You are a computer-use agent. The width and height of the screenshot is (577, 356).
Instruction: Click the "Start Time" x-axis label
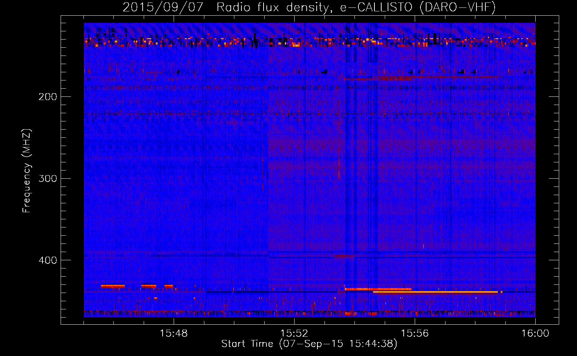pos(309,344)
